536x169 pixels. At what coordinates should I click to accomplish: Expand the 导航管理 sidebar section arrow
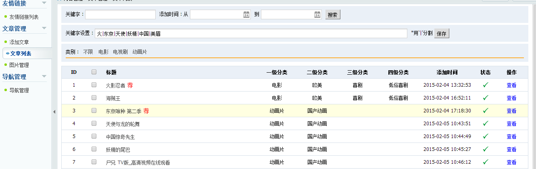pos(44,77)
